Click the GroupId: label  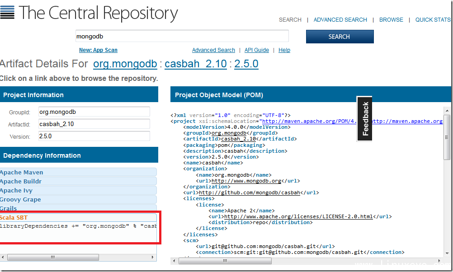pos(19,113)
